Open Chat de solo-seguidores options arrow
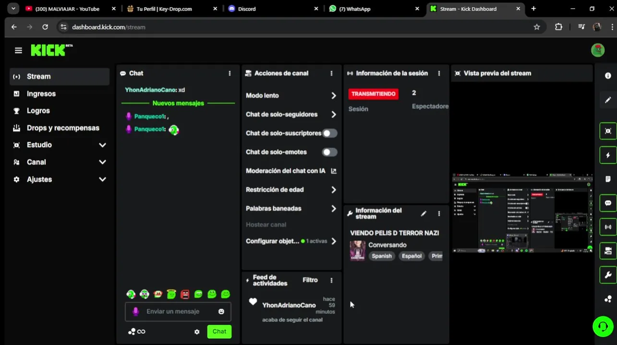Viewport: 617px width, 345px height. pyautogui.click(x=334, y=115)
